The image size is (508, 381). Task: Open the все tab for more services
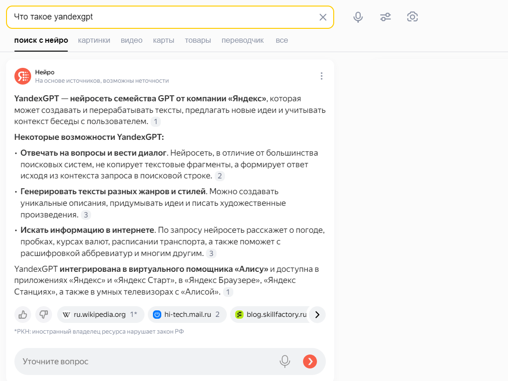click(x=282, y=40)
